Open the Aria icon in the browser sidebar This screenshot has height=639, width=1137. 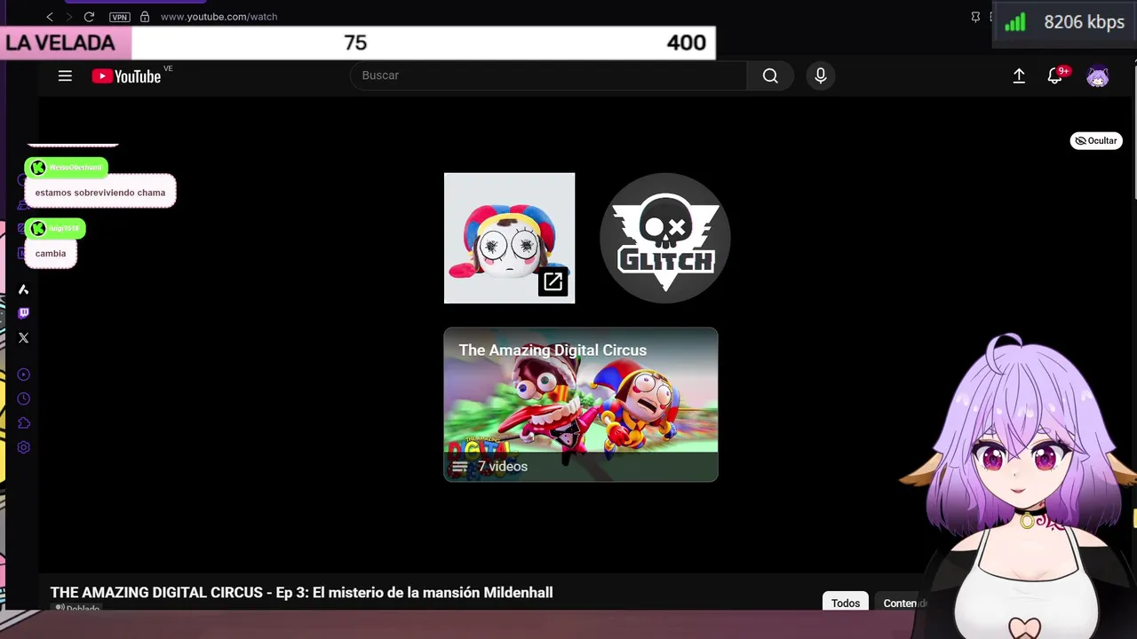[x=24, y=289]
